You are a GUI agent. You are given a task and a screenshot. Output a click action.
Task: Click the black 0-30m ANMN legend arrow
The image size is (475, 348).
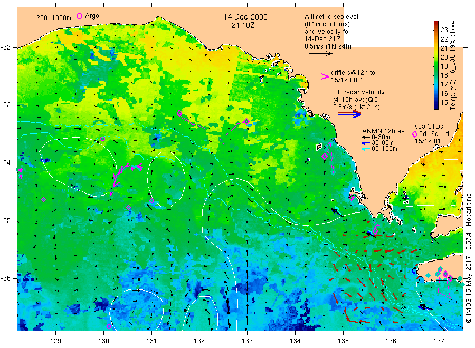tap(366, 138)
